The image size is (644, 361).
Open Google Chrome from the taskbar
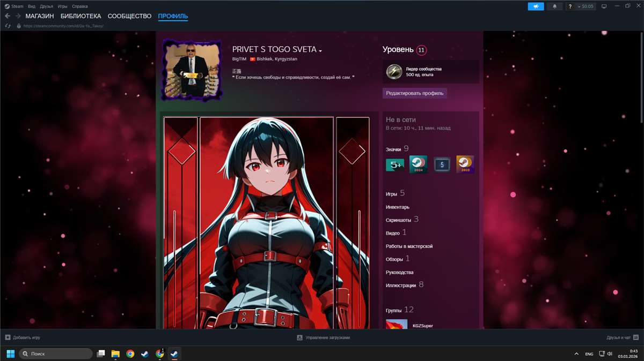point(130,354)
